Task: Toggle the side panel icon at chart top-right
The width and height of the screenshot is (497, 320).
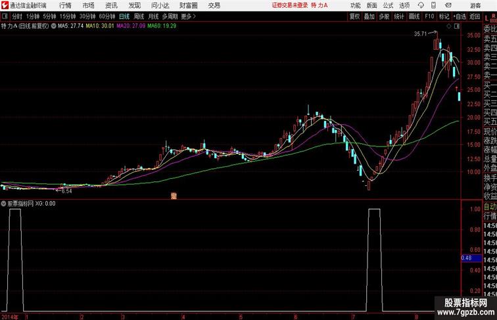Action: 457,26
